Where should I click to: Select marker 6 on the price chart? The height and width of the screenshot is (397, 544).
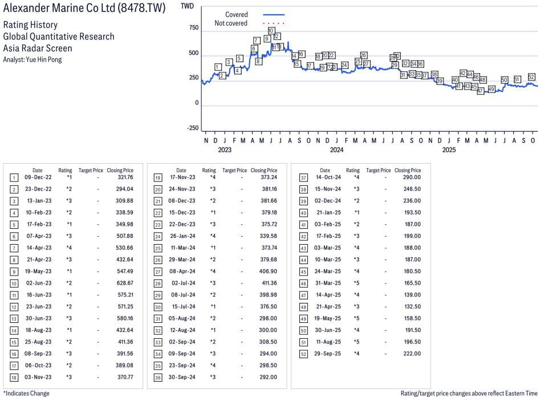(x=254, y=49)
